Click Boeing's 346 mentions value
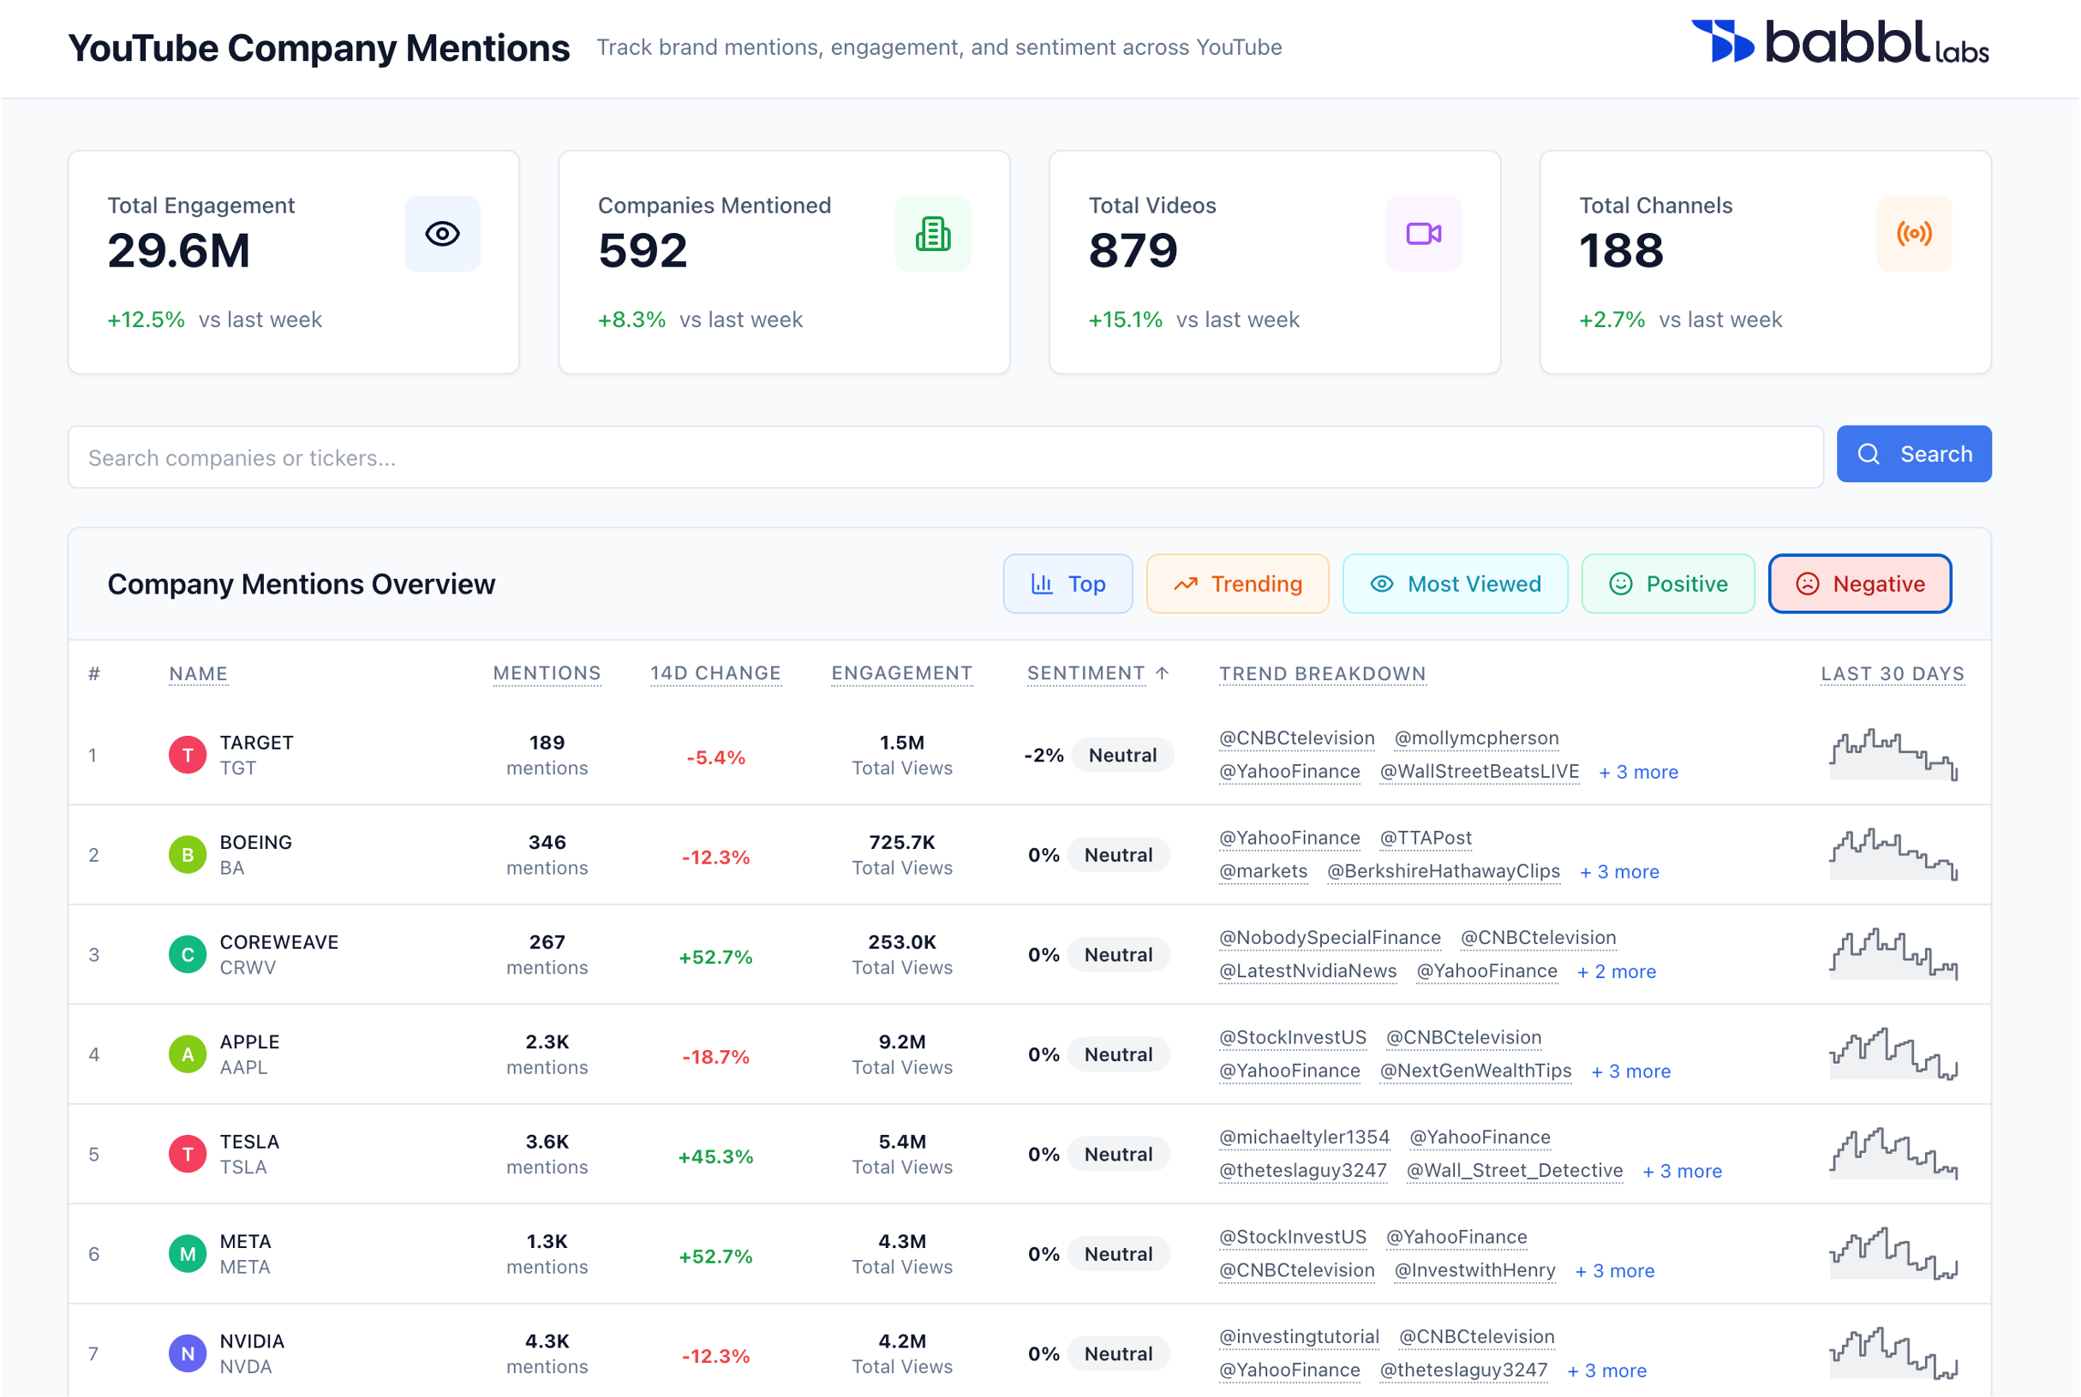This screenshot has height=1397, width=2081. click(547, 842)
